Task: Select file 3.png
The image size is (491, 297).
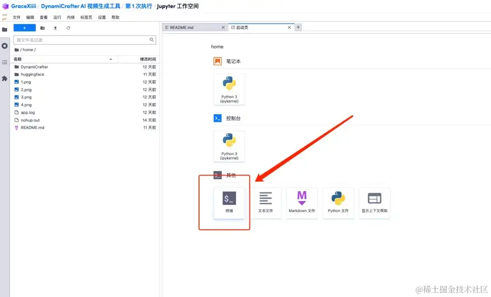Action: tap(85, 97)
